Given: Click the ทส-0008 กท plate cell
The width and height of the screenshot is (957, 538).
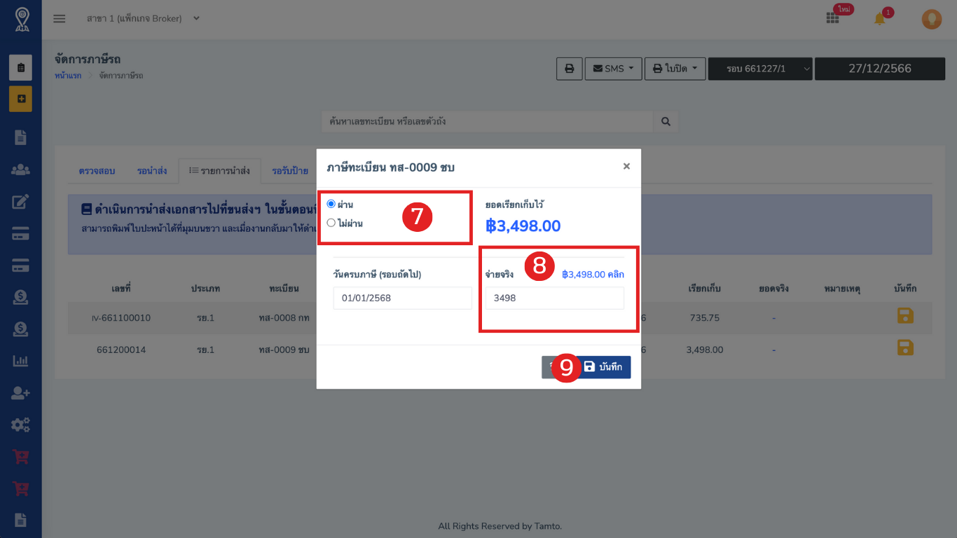Looking at the screenshot, I should (x=284, y=318).
